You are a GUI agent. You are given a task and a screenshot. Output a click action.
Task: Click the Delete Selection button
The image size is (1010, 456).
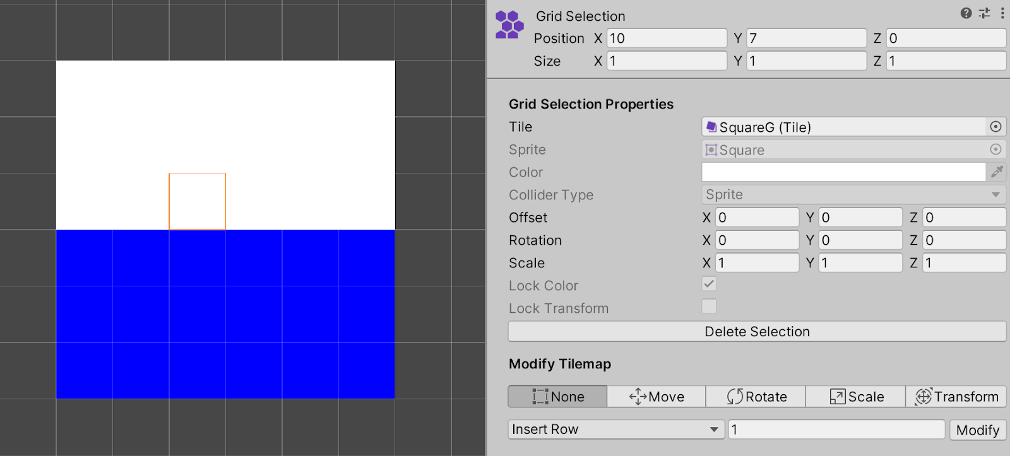756,332
